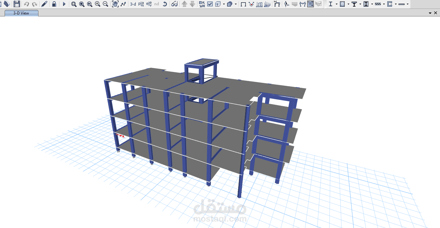This screenshot has height=228, width=440.
Task: Run the analysis with the play icon
Action: (64, 4)
